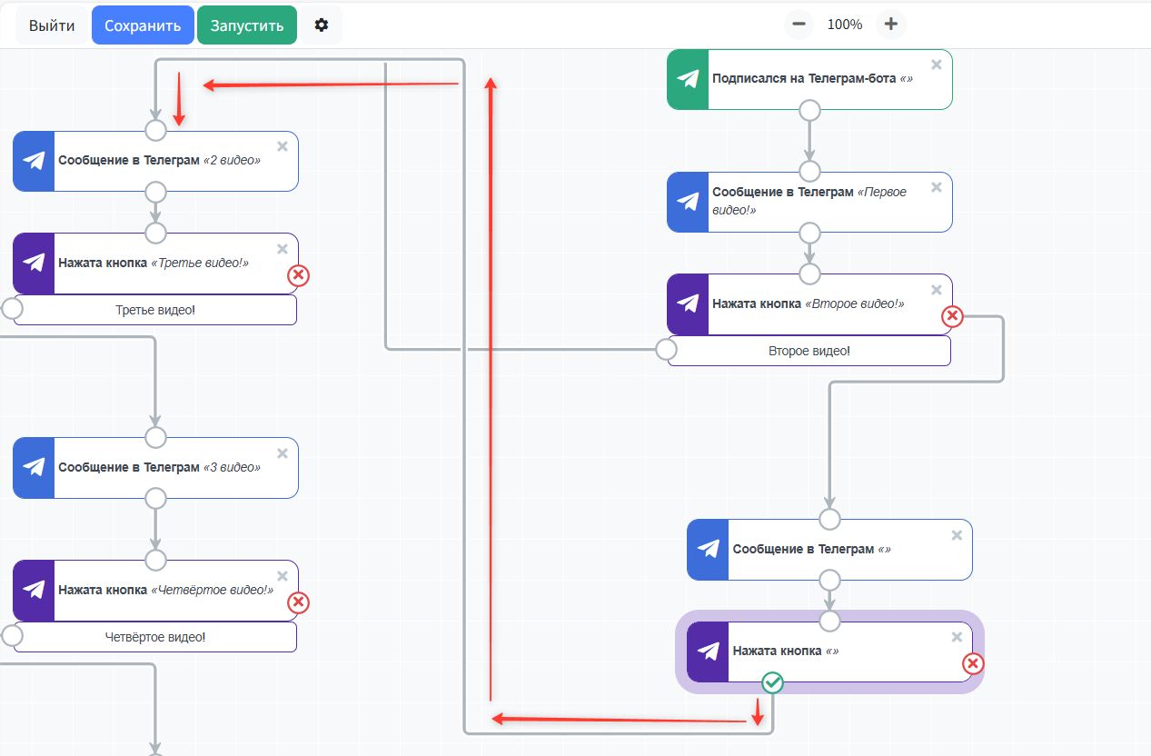The height and width of the screenshot is (756, 1151).
Task: Click Telegram icon on «Первое видео!» message block
Action: coord(688,202)
